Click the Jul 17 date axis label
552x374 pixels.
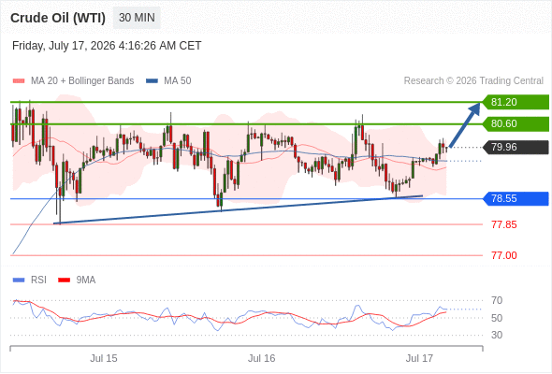pyautogui.click(x=419, y=358)
